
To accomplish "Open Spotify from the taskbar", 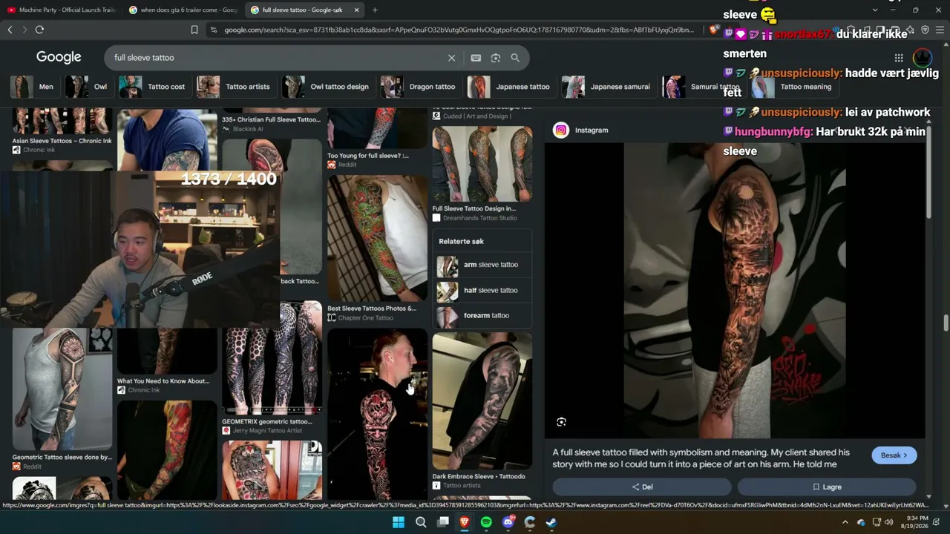I will click(486, 522).
